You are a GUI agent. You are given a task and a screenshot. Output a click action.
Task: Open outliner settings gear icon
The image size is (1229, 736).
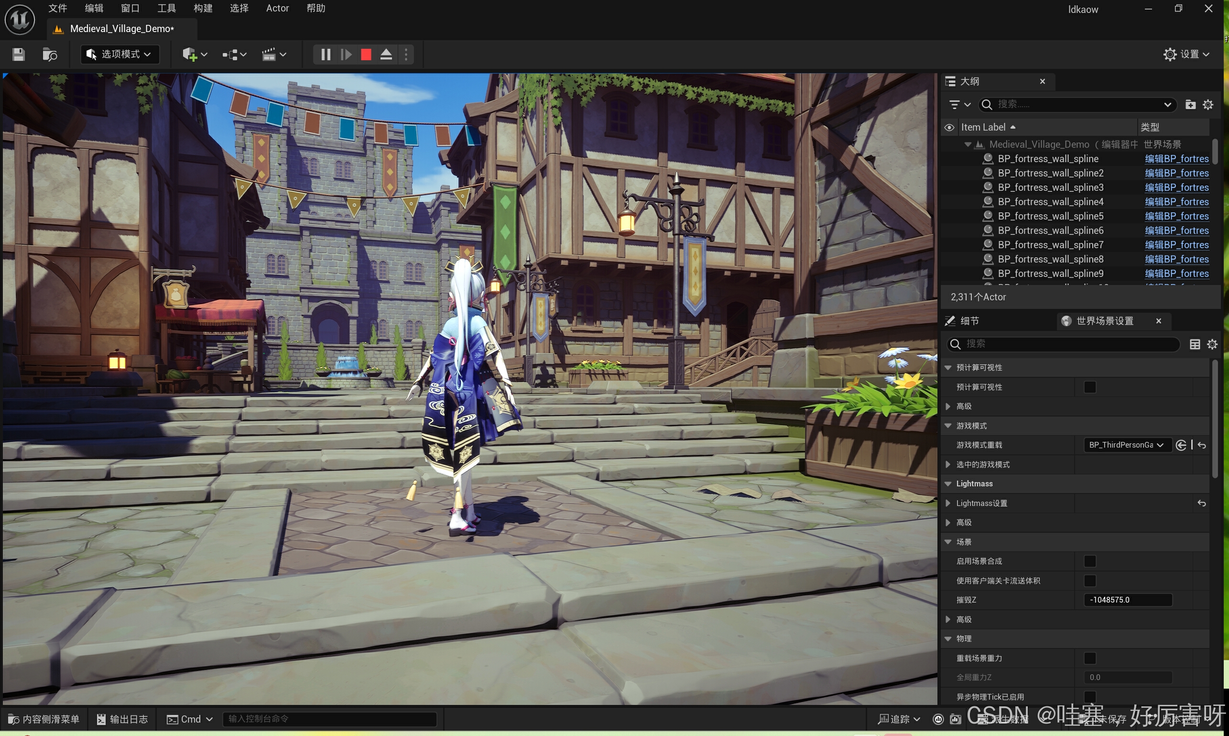point(1208,105)
